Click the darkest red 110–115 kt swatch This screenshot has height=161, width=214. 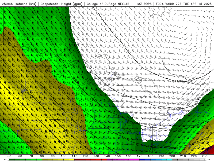[x=77, y=160]
